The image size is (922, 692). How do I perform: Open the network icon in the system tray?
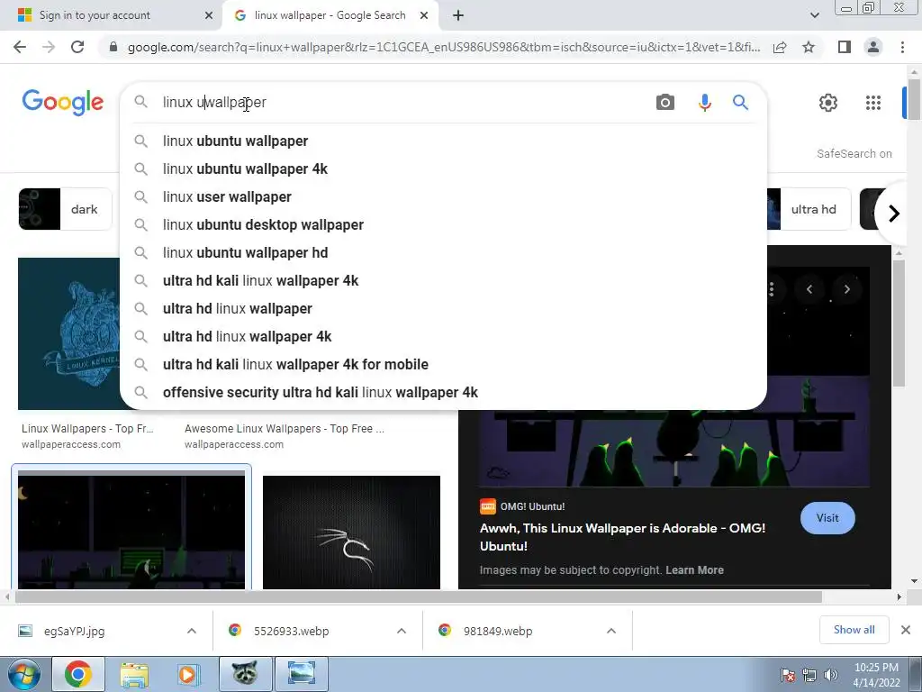coord(809,675)
